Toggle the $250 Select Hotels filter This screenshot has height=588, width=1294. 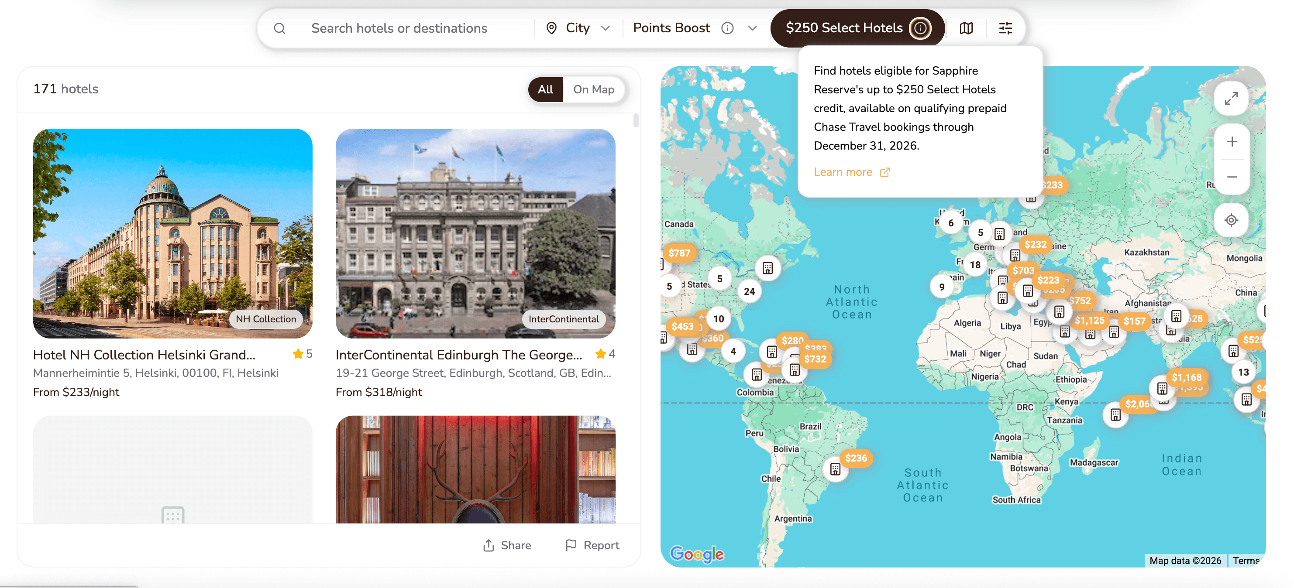[857, 28]
